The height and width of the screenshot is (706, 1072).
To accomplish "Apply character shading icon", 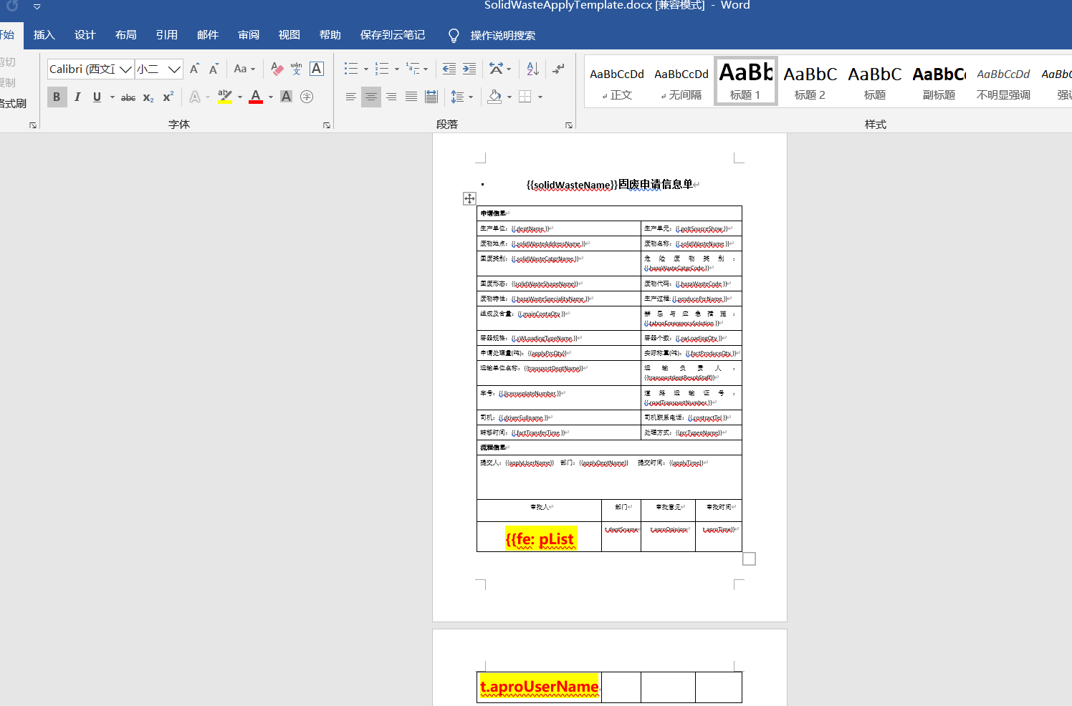I will (286, 97).
